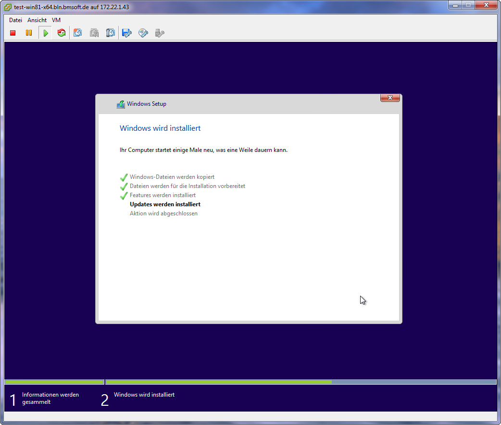Click 'Updates werden installiert' bold step
The height and width of the screenshot is (425, 501).
pos(165,204)
